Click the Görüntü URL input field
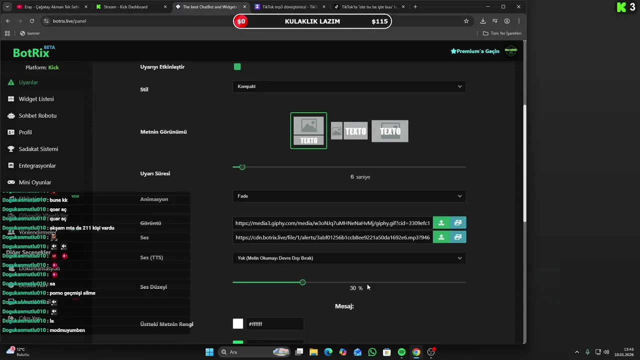This screenshot has width=640, height=360. pyautogui.click(x=332, y=223)
